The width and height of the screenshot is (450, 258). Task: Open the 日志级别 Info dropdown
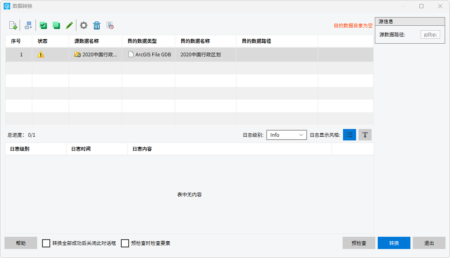[286, 135]
